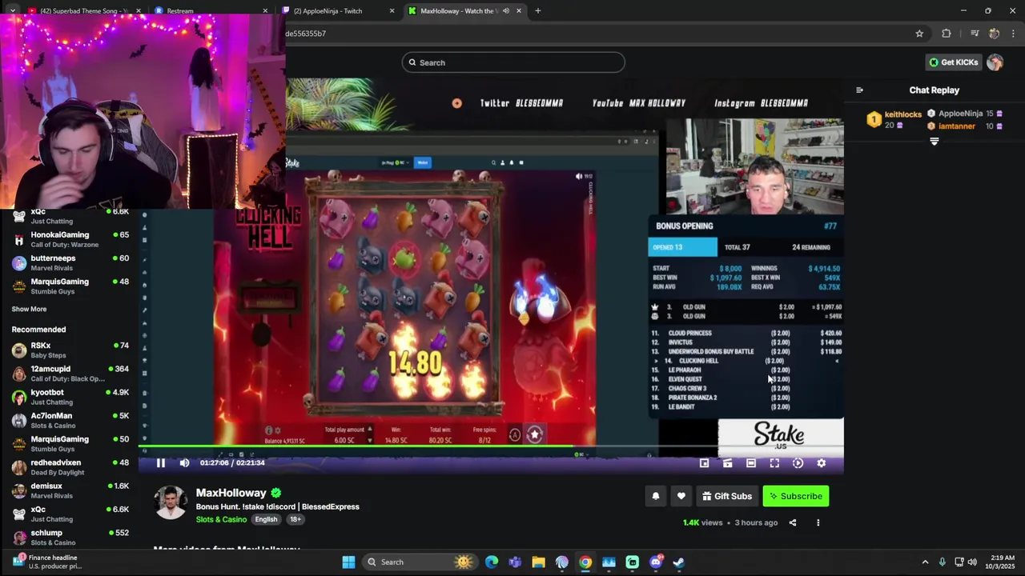Expand the gift leaderboard arrow in chat

tap(934, 142)
